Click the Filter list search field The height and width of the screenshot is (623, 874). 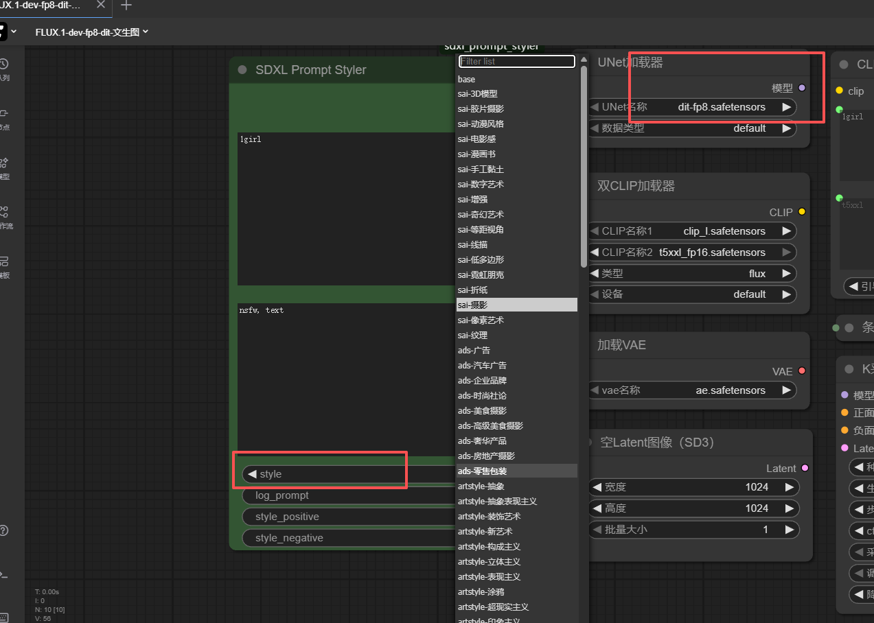516,62
